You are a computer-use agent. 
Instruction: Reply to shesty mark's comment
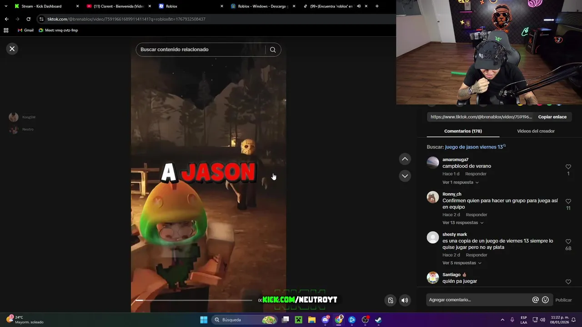pyautogui.click(x=476, y=255)
